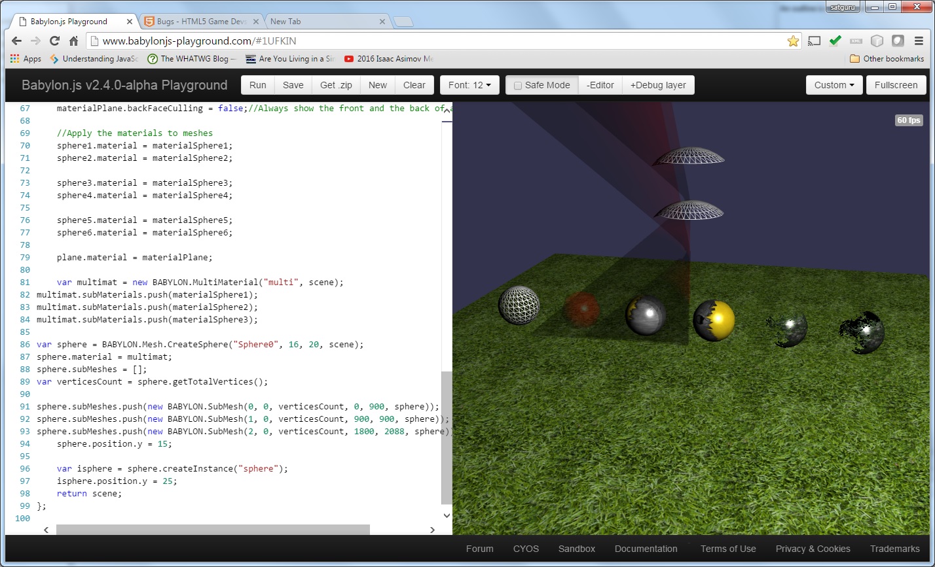Open The WHATWG Blog bookmark

tap(191, 59)
